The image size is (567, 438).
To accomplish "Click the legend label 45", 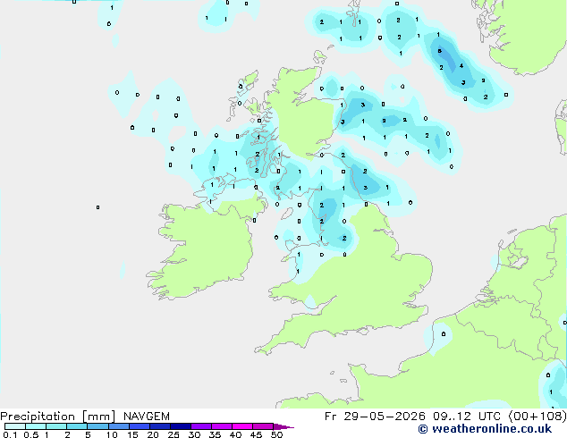I will click(x=256, y=434).
